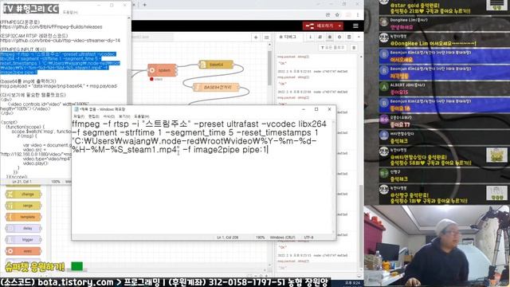Open Help menu in front Notepad

pyautogui.click(x=142, y=116)
